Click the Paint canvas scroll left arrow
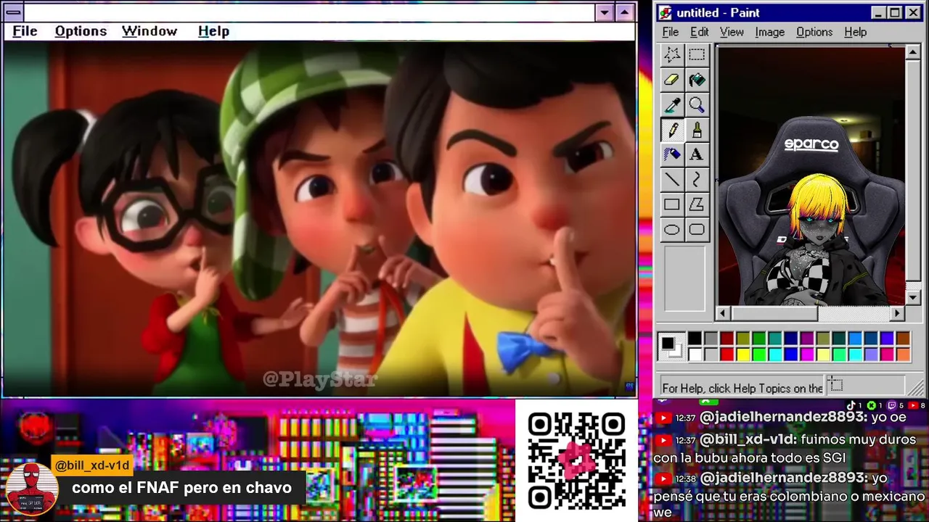 pos(722,313)
